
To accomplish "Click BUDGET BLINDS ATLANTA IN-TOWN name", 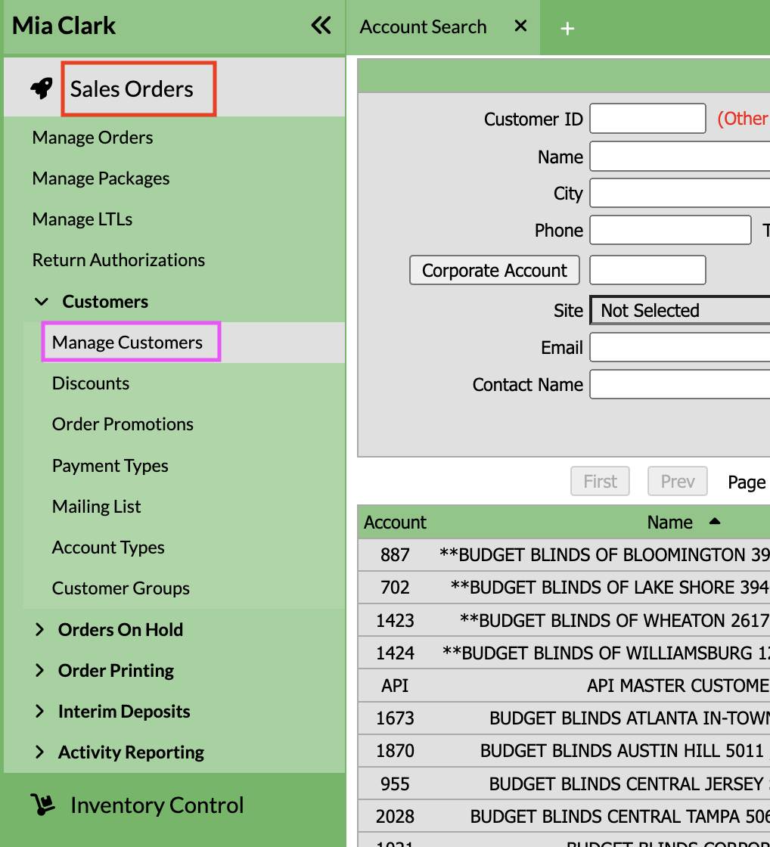I will [x=630, y=718].
